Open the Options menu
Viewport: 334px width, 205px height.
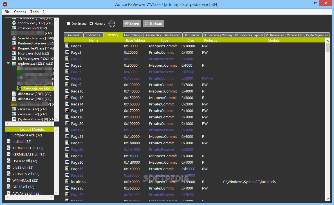(x=20, y=12)
